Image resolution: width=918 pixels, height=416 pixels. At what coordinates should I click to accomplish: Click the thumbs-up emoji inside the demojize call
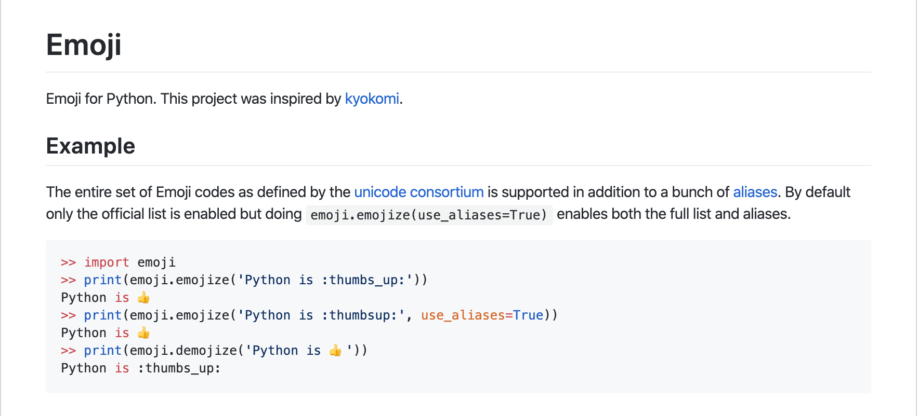point(335,351)
